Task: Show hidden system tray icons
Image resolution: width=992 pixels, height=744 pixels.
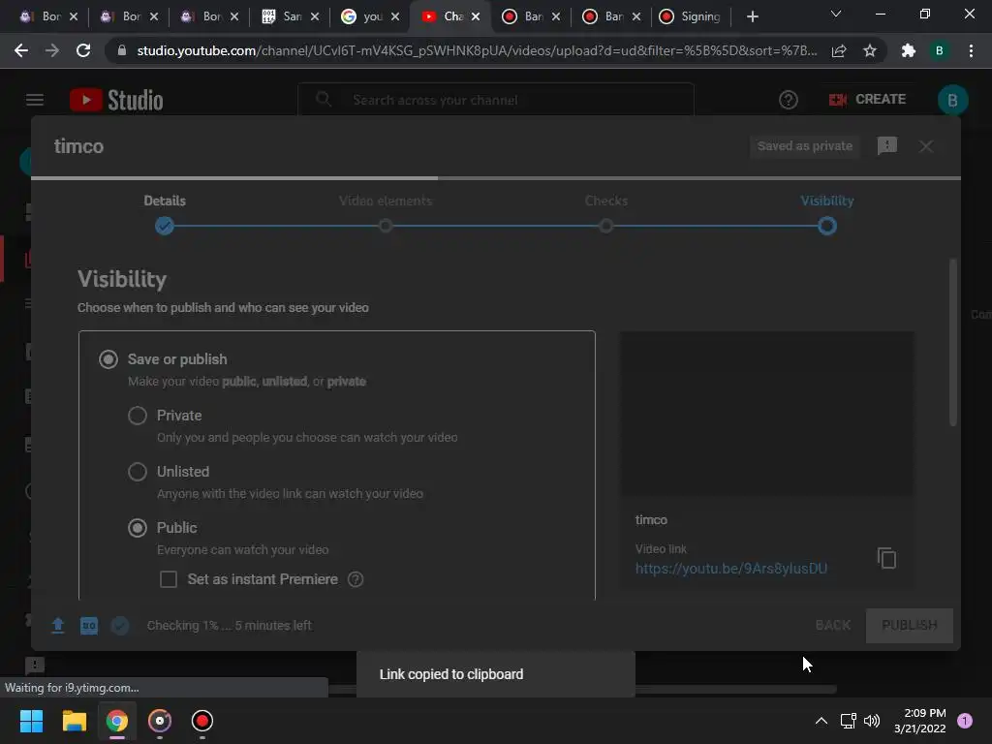Action: point(821,721)
